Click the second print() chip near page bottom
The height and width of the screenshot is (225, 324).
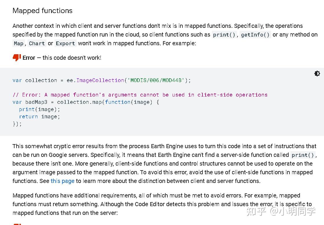303,155
